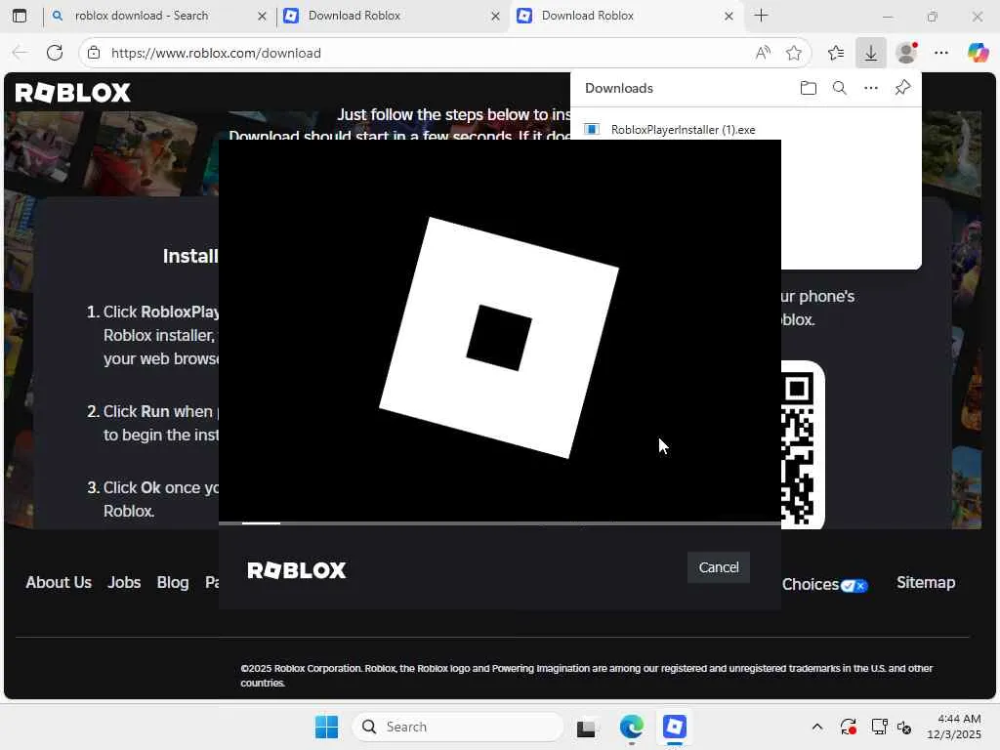Cancel the Roblox installer
The image size is (1000, 750).
pos(718,567)
